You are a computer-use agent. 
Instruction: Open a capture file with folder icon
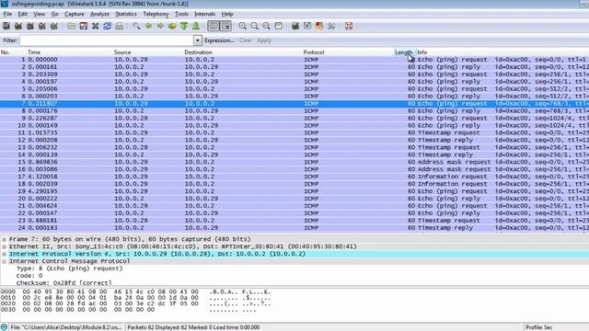point(72,26)
